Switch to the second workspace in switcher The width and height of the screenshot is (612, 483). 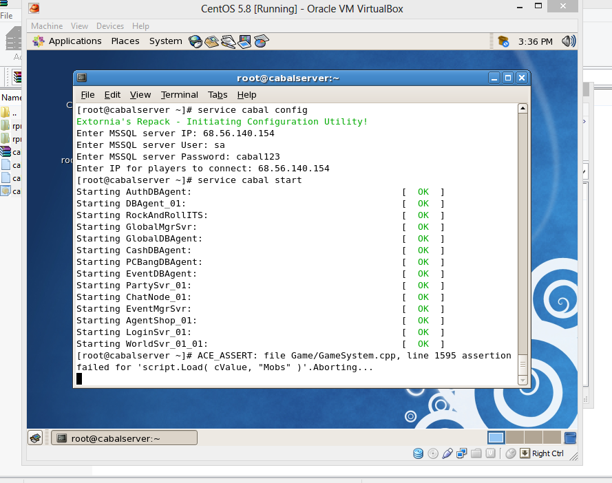(x=515, y=438)
